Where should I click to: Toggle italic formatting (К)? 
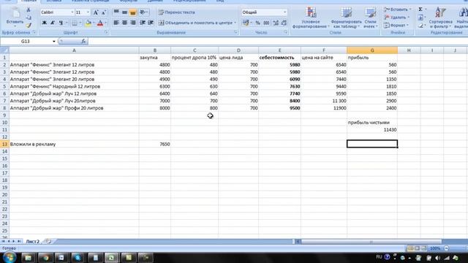click(x=53, y=23)
